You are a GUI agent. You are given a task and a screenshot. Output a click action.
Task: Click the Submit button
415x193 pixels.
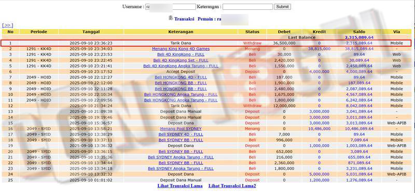click(282, 7)
